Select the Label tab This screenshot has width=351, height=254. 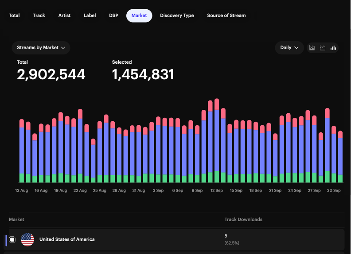coord(90,15)
